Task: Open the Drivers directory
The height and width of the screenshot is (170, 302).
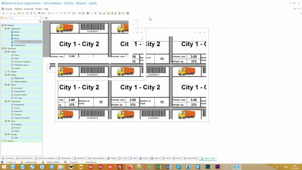Action: click(x=17, y=108)
